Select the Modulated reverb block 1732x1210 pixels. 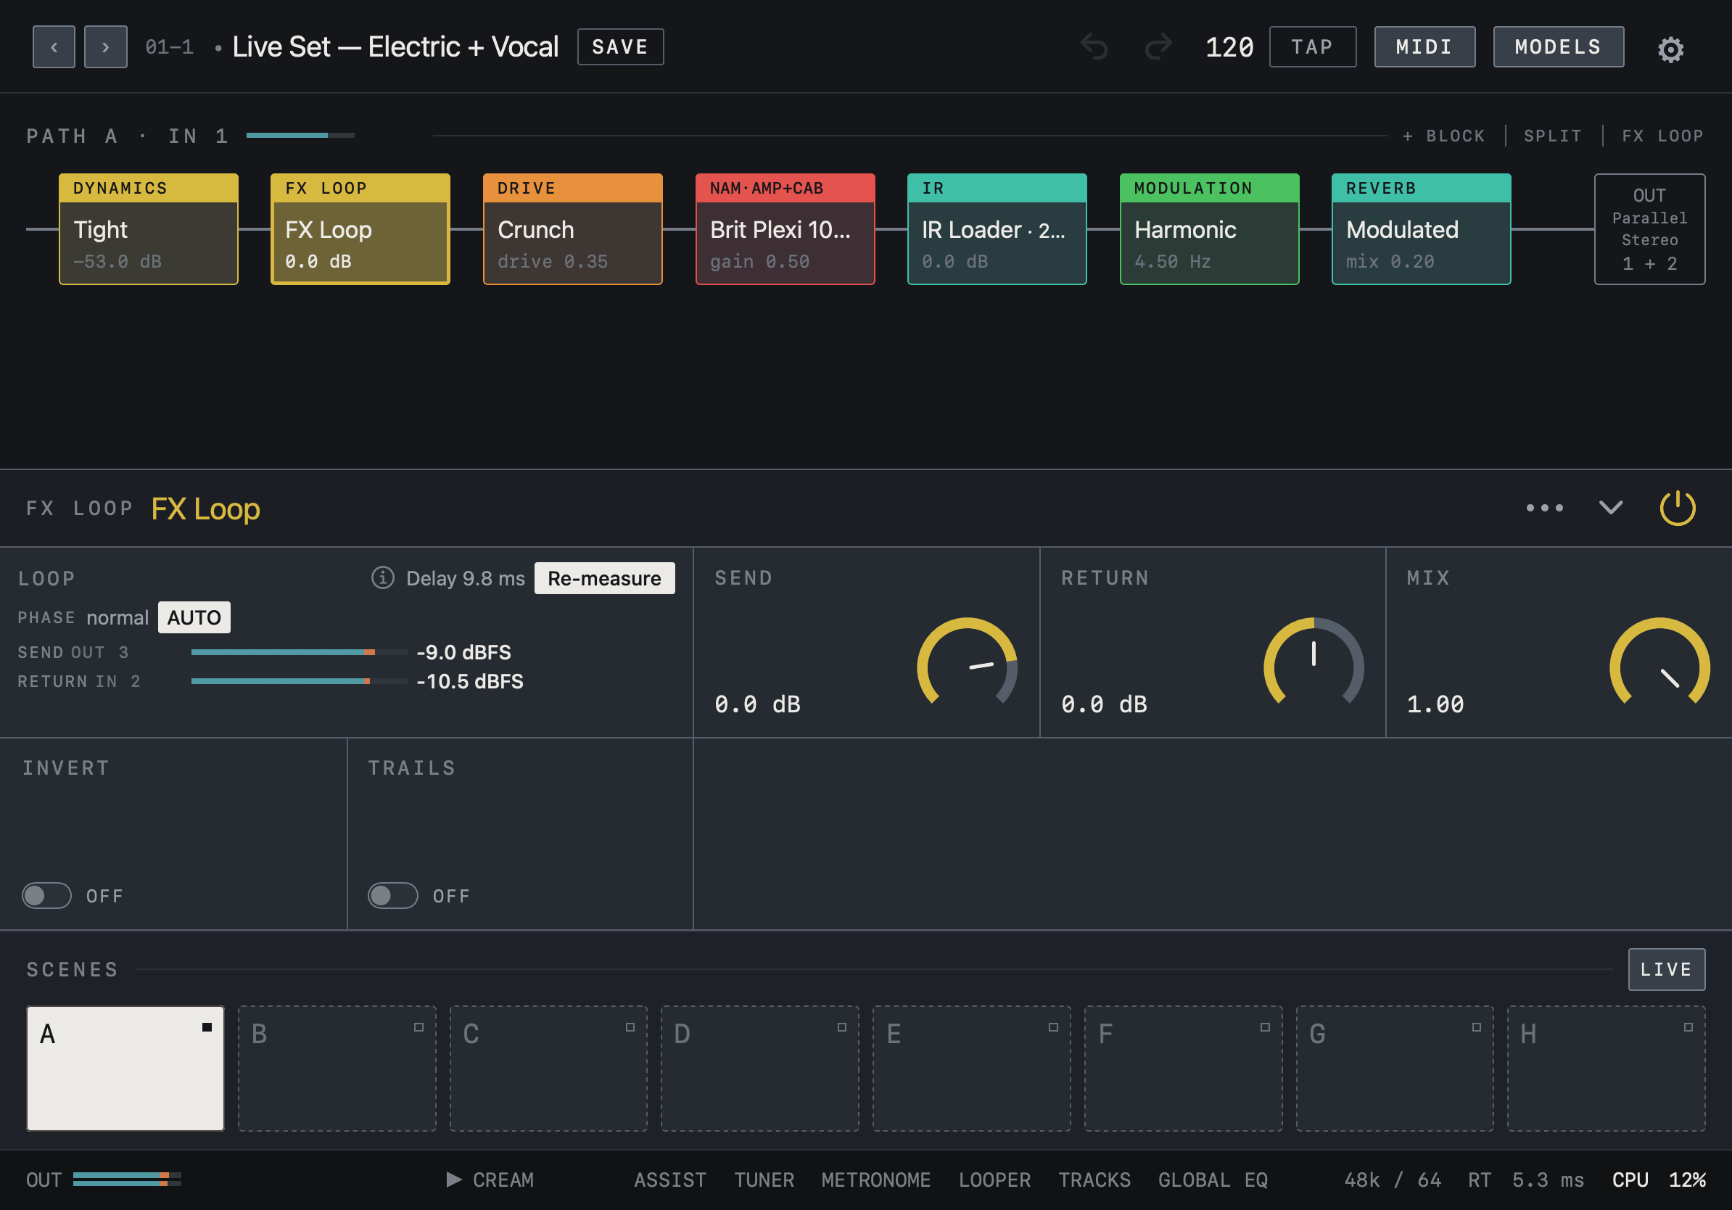tap(1421, 229)
